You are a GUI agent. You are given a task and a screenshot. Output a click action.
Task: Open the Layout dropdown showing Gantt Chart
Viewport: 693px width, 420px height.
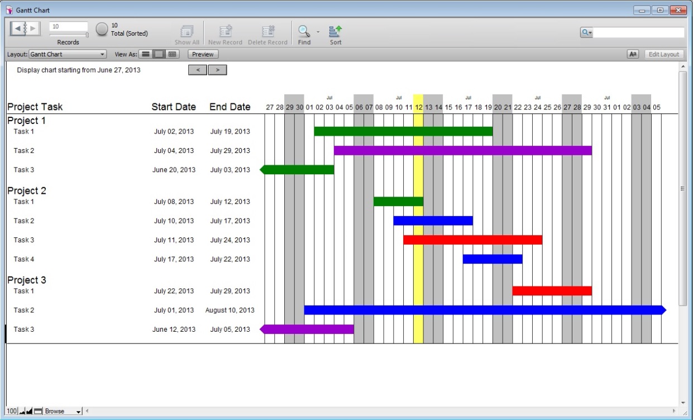pyautogui.click(x=68, y=54)
